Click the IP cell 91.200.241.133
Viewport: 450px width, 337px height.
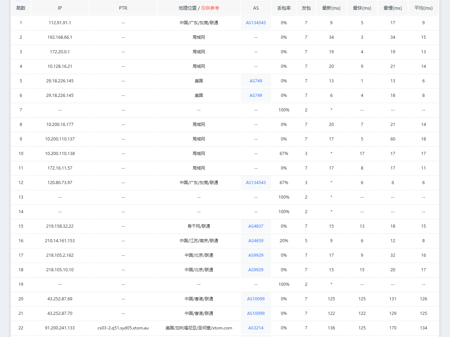click(60, 328)
